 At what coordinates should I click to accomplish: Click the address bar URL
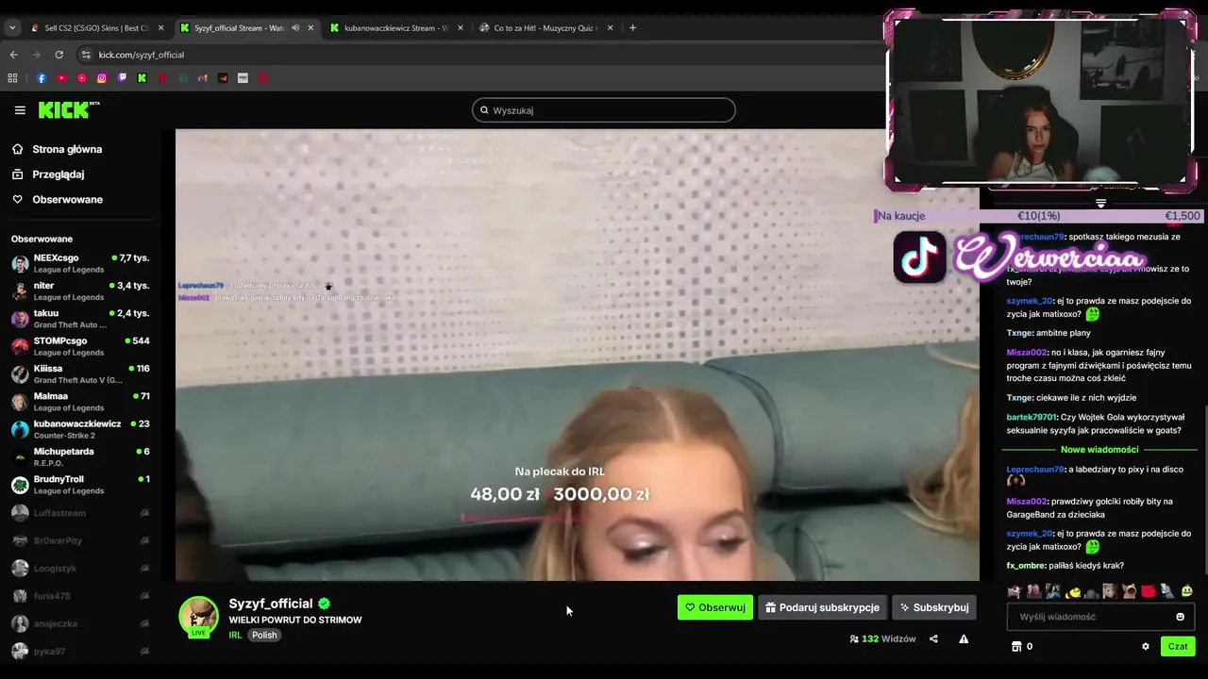(x=142, y=55)
